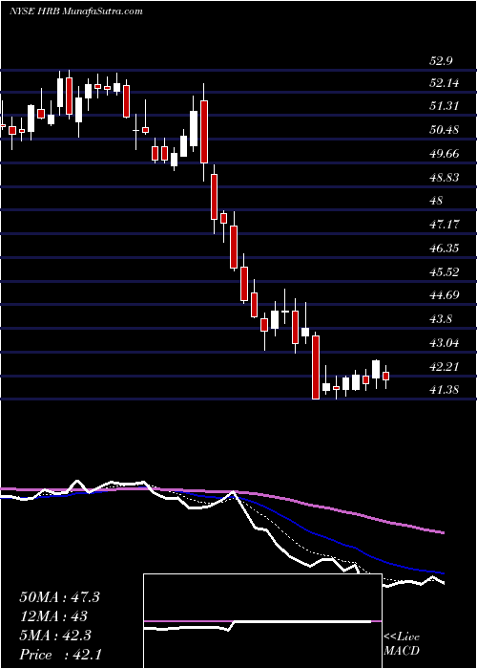Click the <<Live MACD label
Screen dimensions: 477x669
(x=402, y=644)
